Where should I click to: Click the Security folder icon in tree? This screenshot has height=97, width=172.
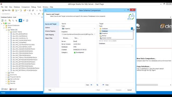click(9, 83)
